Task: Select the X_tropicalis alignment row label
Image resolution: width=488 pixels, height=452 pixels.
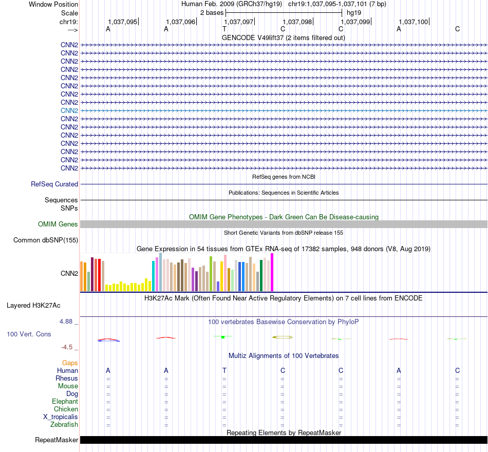Action: coord(61,417)
